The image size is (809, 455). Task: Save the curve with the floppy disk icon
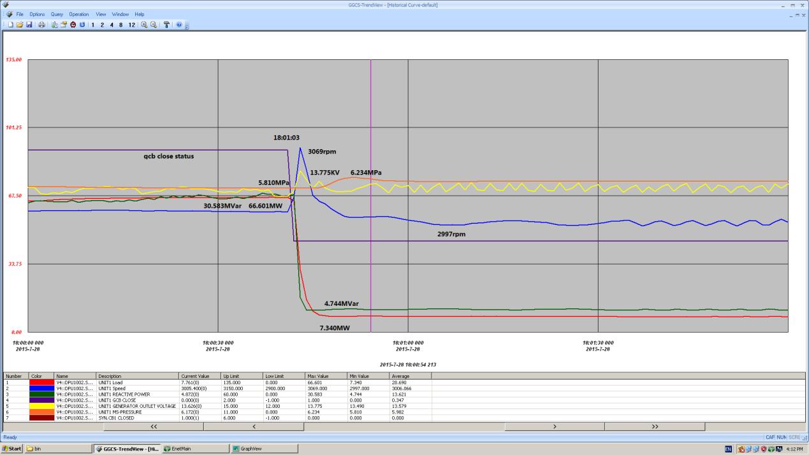[29, 24]
